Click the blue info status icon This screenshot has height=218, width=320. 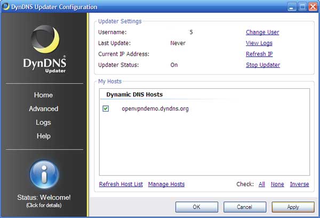click(x=44, y=174)
